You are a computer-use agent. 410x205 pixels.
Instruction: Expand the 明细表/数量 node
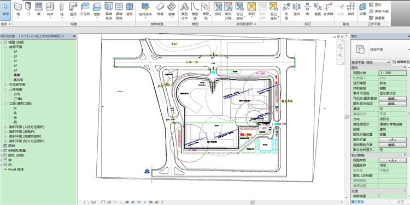(x=1, y=150)
